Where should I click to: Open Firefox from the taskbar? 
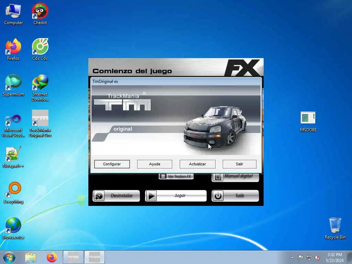(52, 257)
